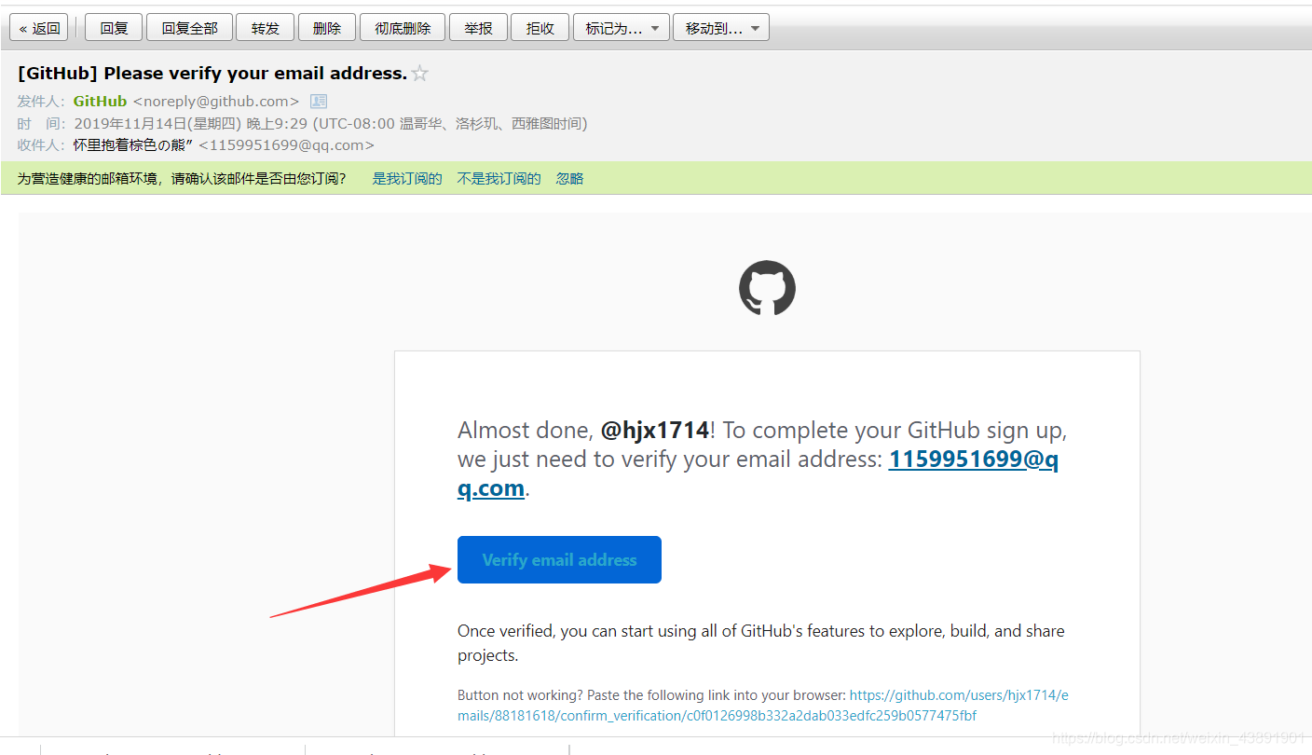The height and width of the screenshot is (755, 1312).
Task: Dismiss the prompt with 忽略
Action: point(569,178)
